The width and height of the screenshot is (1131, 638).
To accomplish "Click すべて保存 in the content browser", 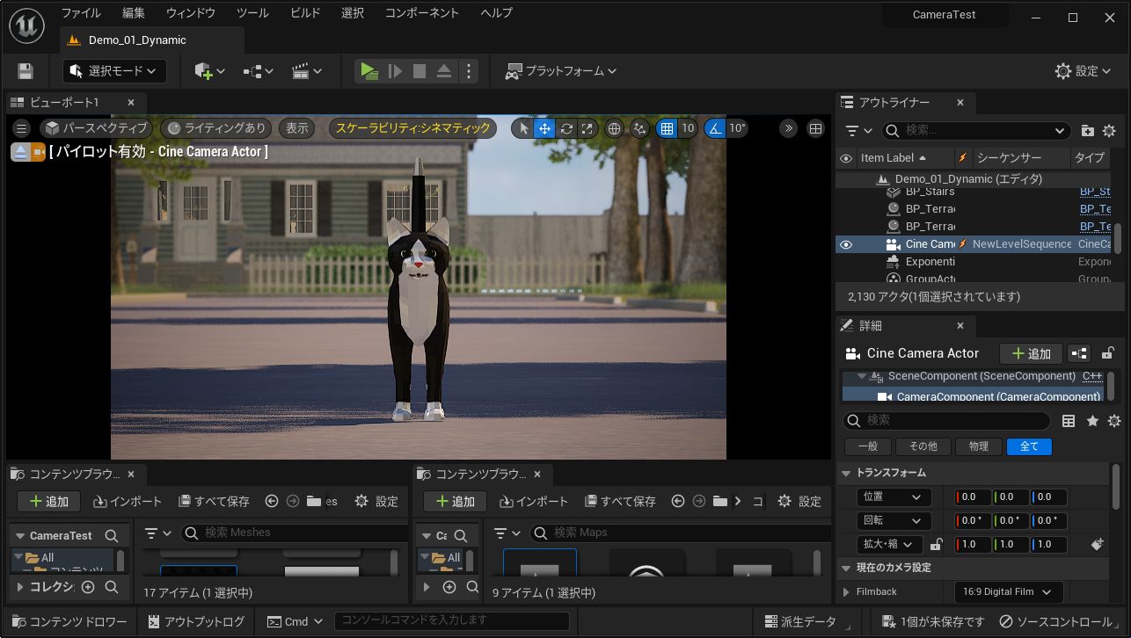I will (214, 501).
